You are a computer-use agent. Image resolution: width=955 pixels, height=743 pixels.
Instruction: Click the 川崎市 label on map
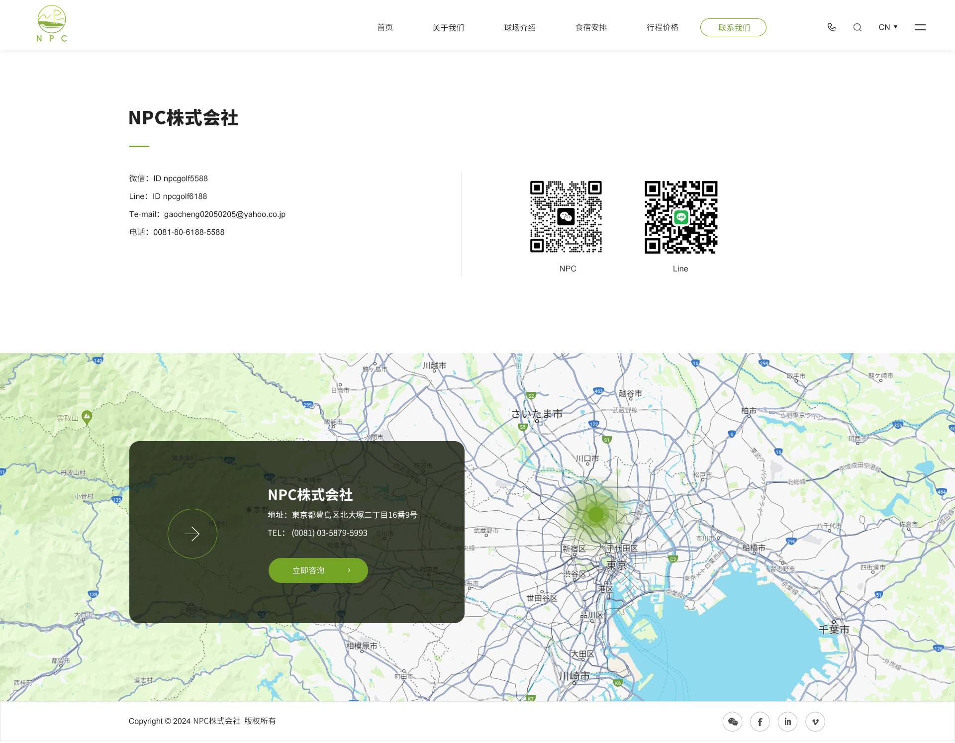coord(574,676)
